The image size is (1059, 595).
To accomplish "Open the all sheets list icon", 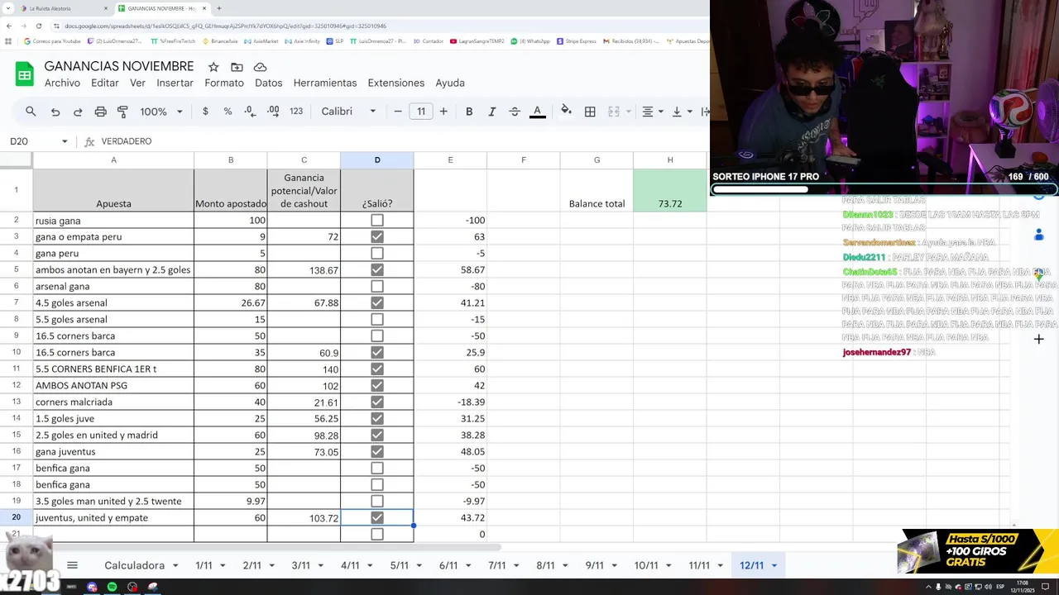I will click(x=72, y=565).
